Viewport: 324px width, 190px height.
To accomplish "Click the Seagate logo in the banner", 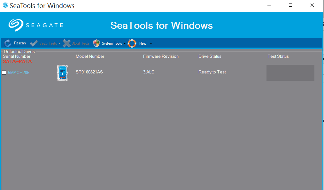I will (35, 25).
